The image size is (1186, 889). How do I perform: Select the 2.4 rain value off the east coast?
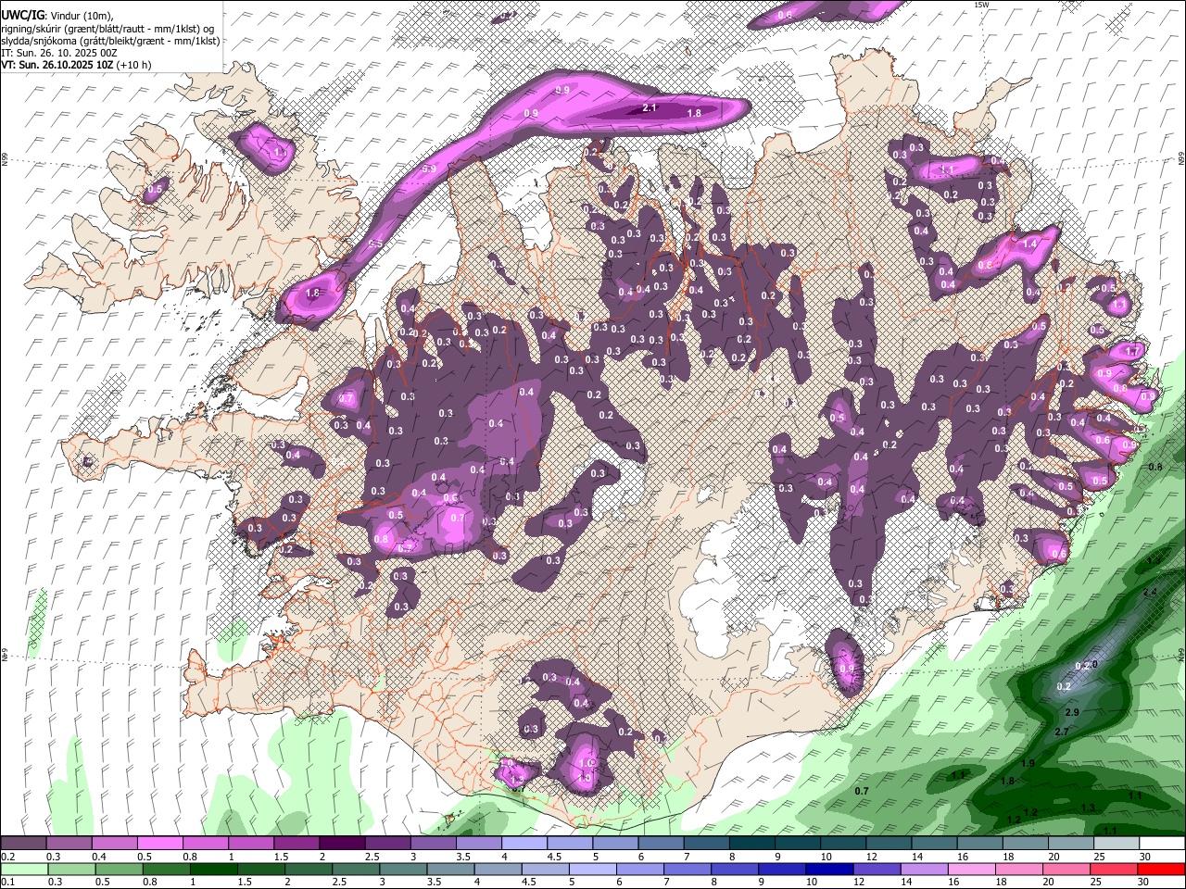pyautogui.click(x=1150, y=592)
